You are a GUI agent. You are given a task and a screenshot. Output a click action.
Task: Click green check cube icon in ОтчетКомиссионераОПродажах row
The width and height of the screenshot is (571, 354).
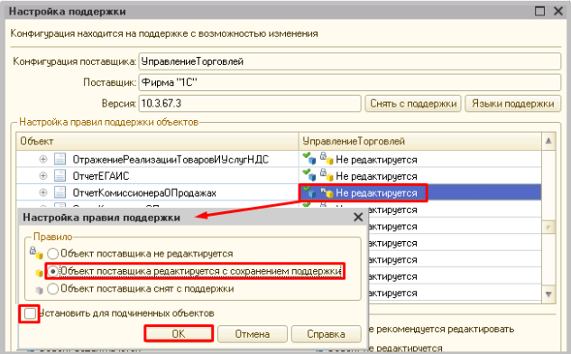[309, 192]
